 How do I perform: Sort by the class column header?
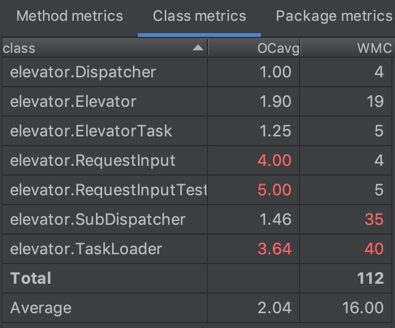coord(92,48)
